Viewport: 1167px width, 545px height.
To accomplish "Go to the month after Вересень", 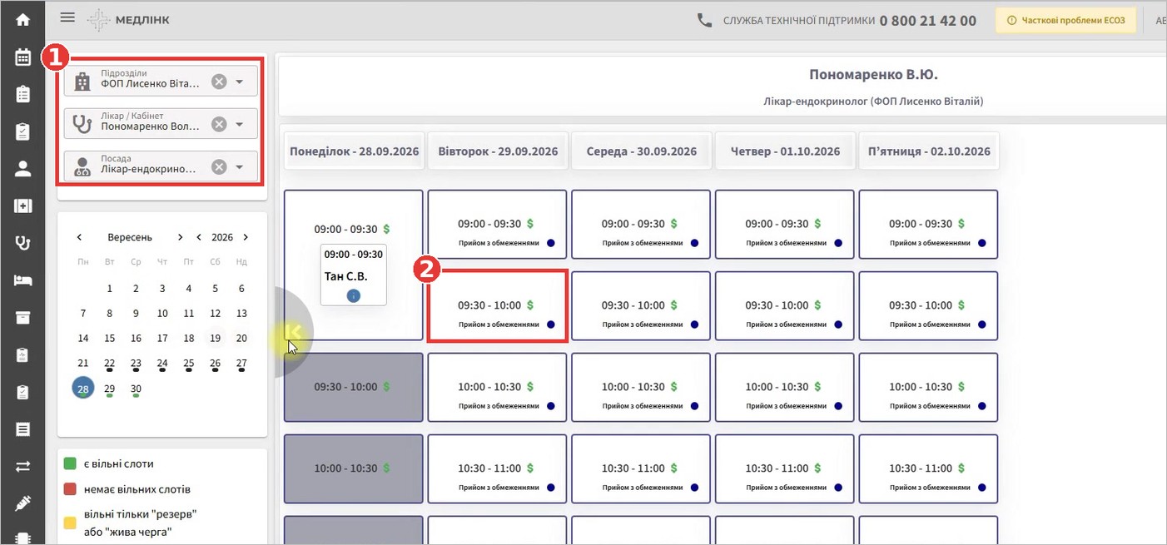I will click(180, 237).
